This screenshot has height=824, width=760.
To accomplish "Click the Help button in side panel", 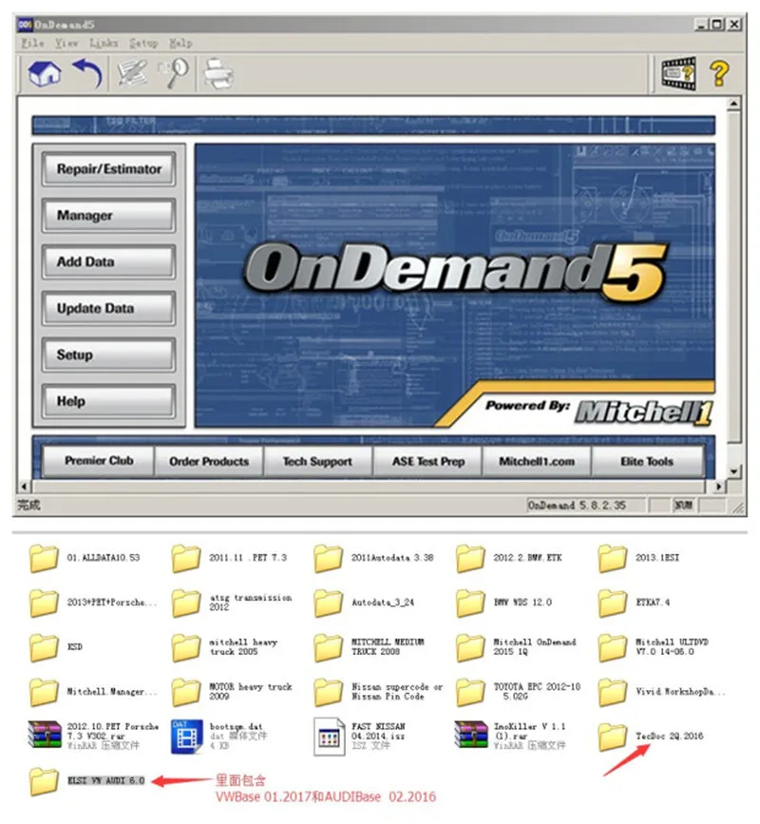I will pyautogui.click(x=108, y=401).
